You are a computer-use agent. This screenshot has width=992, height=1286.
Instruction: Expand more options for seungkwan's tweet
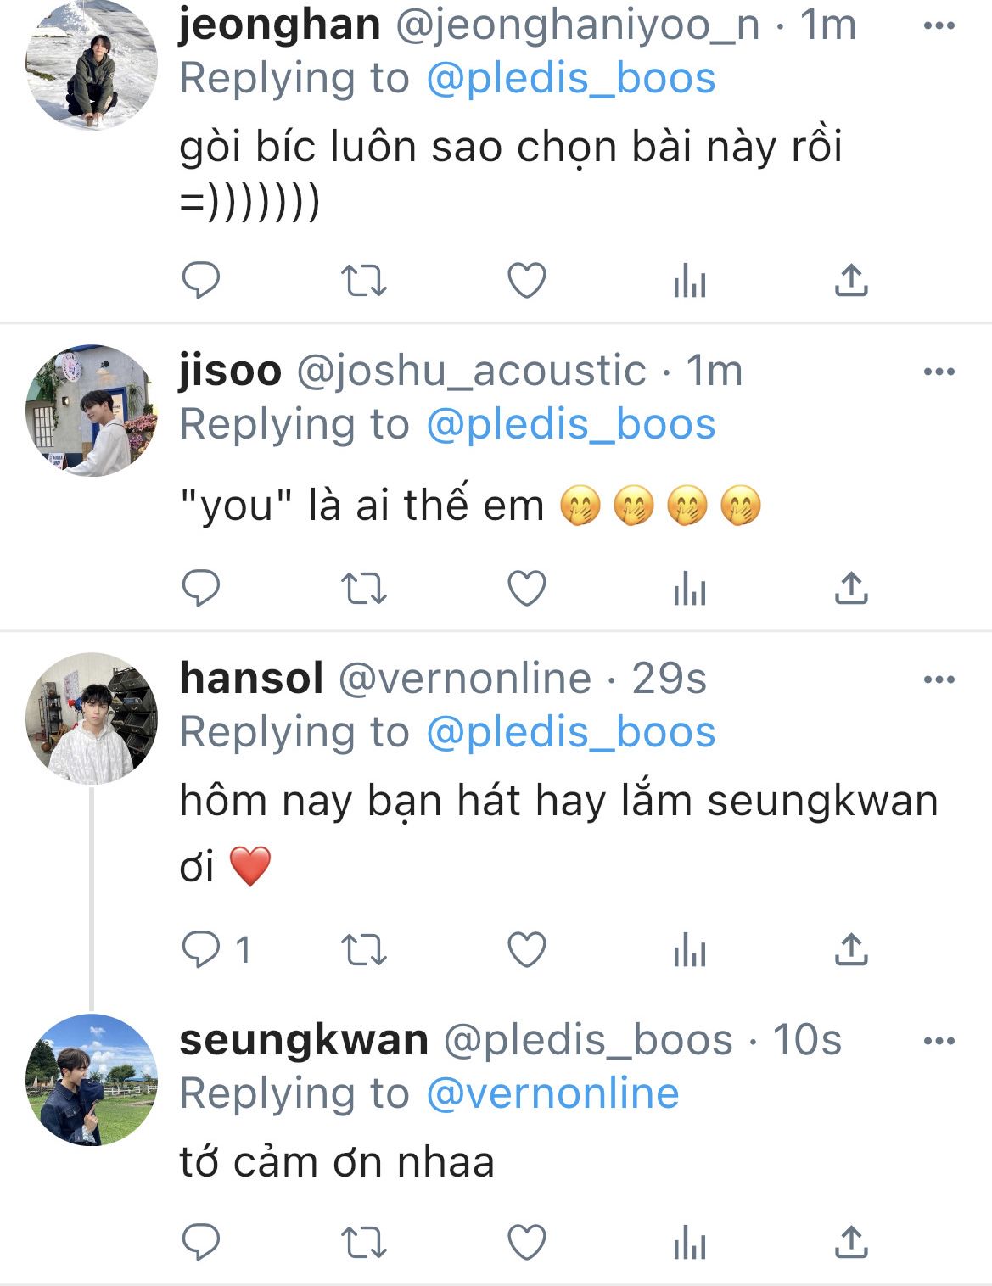939,1041
